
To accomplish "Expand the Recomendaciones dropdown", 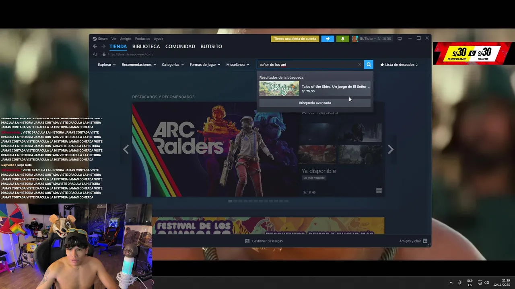I will click(x=139, y=65).
